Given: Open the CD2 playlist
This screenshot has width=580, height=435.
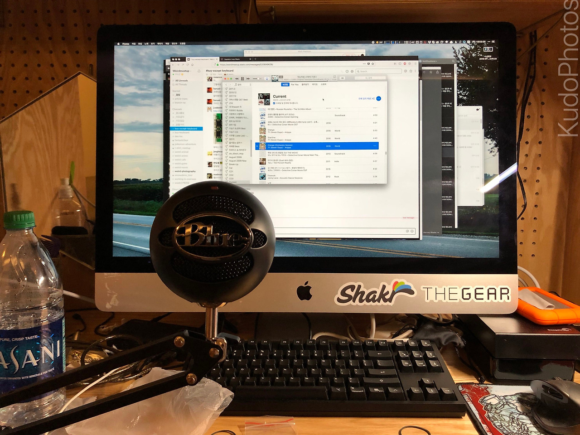Looking at the screenshot, I should coord(231,175).
